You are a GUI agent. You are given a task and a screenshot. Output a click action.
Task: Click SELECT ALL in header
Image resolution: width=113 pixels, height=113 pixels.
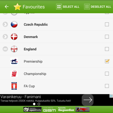pos(68,7)
